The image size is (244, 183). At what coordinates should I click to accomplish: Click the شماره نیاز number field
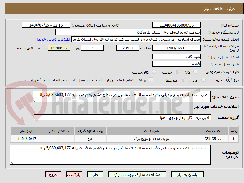(176, 25)
